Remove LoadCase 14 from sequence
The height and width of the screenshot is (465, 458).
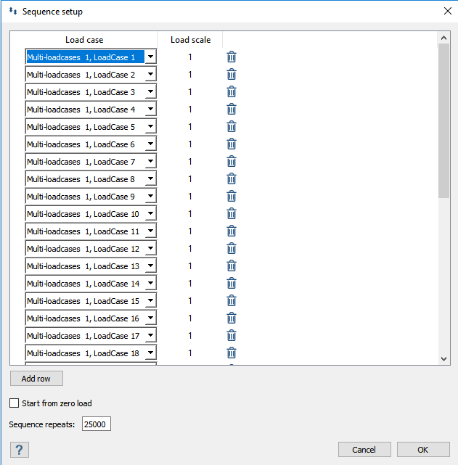(232, 284)
